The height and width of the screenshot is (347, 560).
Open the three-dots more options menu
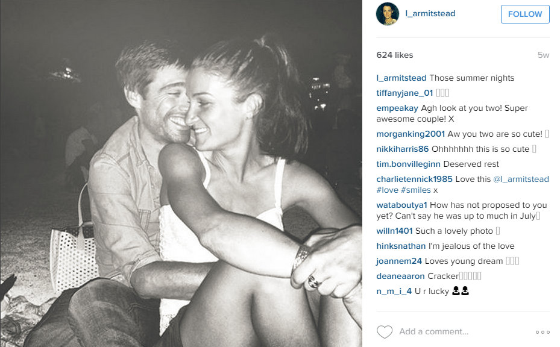click(543, 332)
